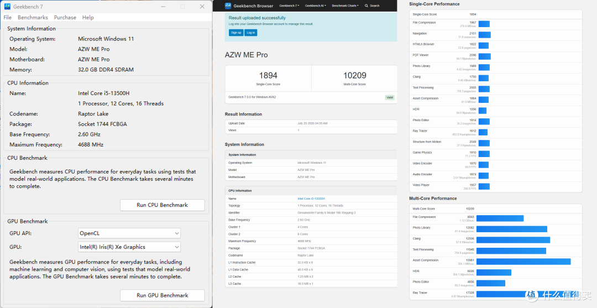
Task: Maximize the Geekbench 7 window
Action: point(182,7)
